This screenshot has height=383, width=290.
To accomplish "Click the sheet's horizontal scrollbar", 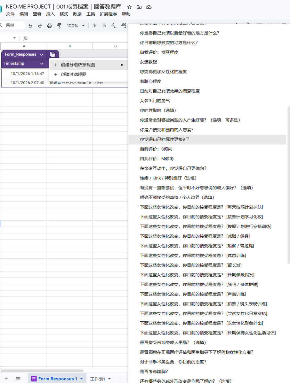I will click(43, 371).
